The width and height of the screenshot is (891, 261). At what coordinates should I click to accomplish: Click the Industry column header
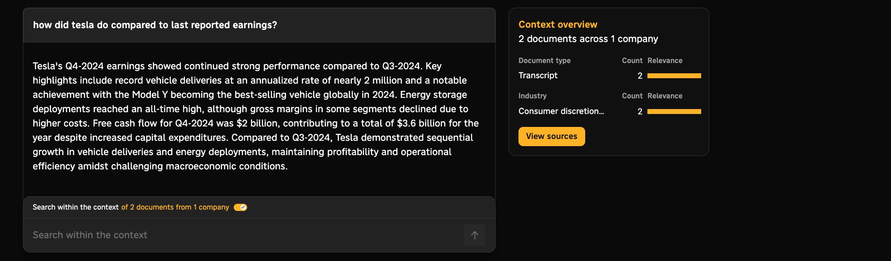click(532, 96)
